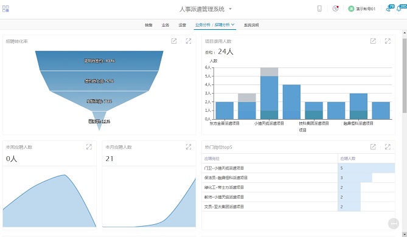Click the 24人 total value
This screenshot has width=407, height=237.
coord(225,52)
